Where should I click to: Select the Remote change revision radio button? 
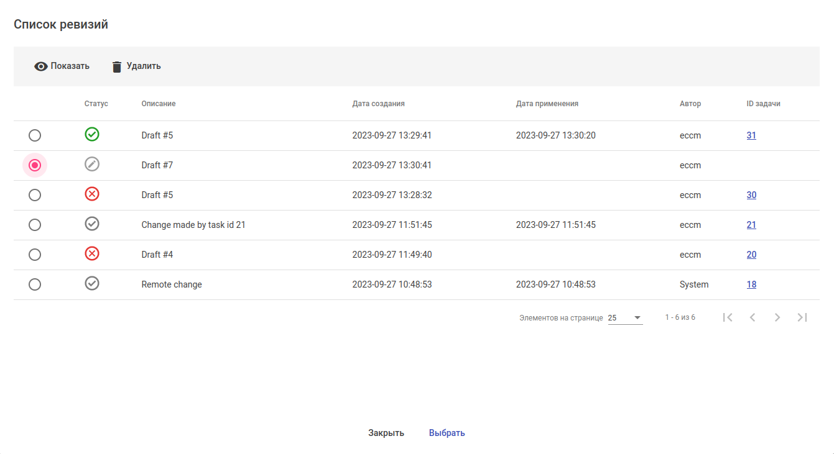tap(35, 284)
